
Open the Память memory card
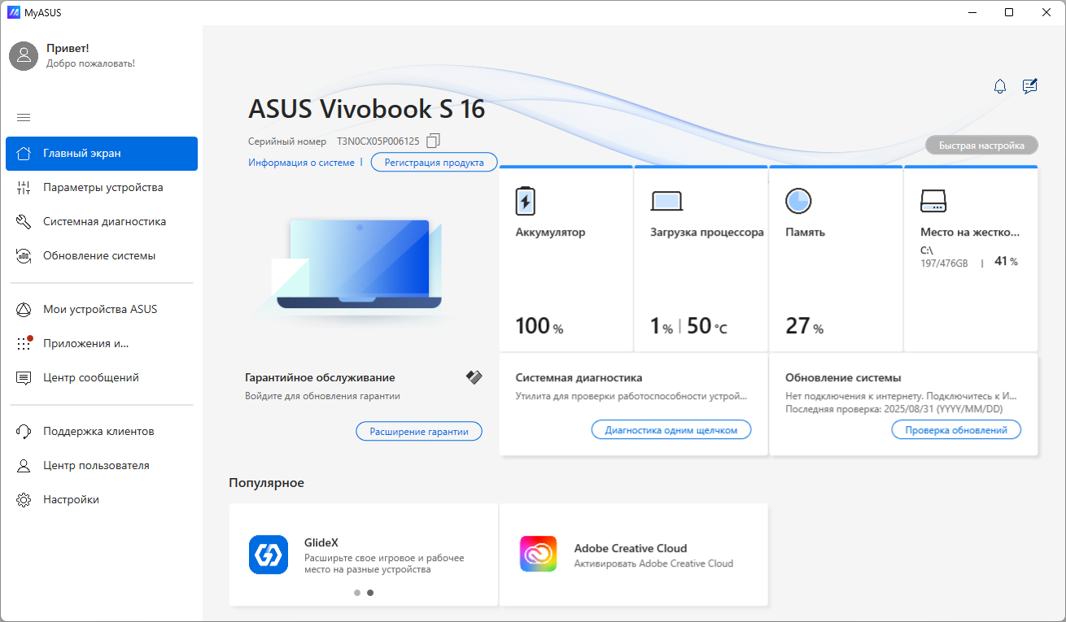click(836, 259)
